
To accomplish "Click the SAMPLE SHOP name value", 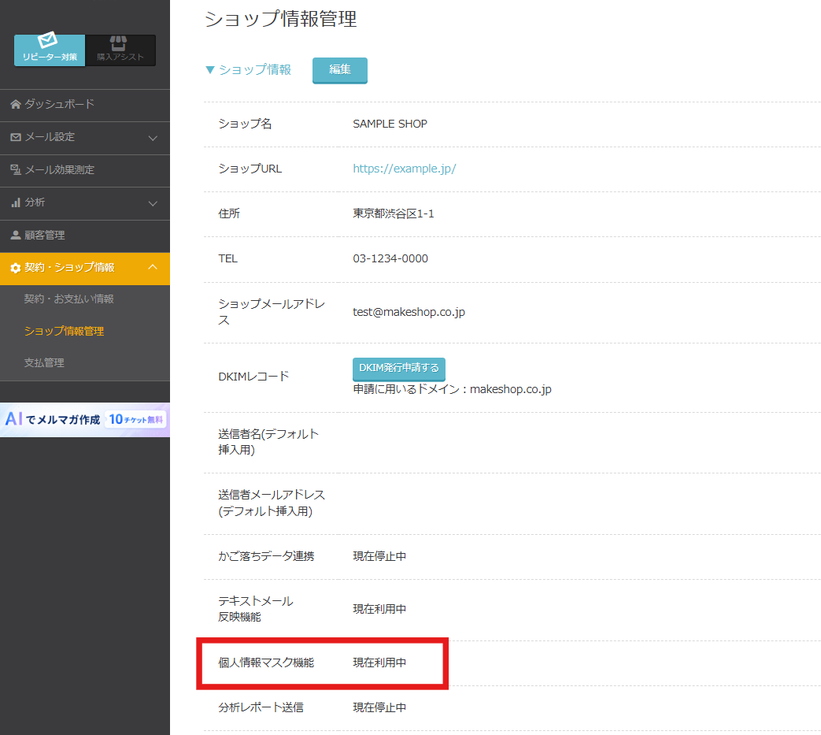I will (390, 124).
